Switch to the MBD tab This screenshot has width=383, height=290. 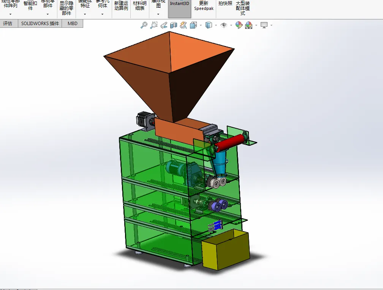coord(73,24)
